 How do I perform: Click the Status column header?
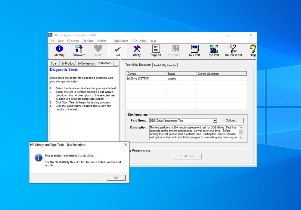181,74
